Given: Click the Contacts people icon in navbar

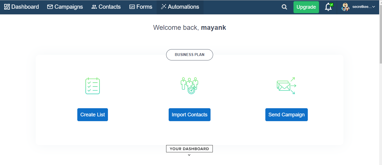Looking at the screenshot, I should point(94,7).
